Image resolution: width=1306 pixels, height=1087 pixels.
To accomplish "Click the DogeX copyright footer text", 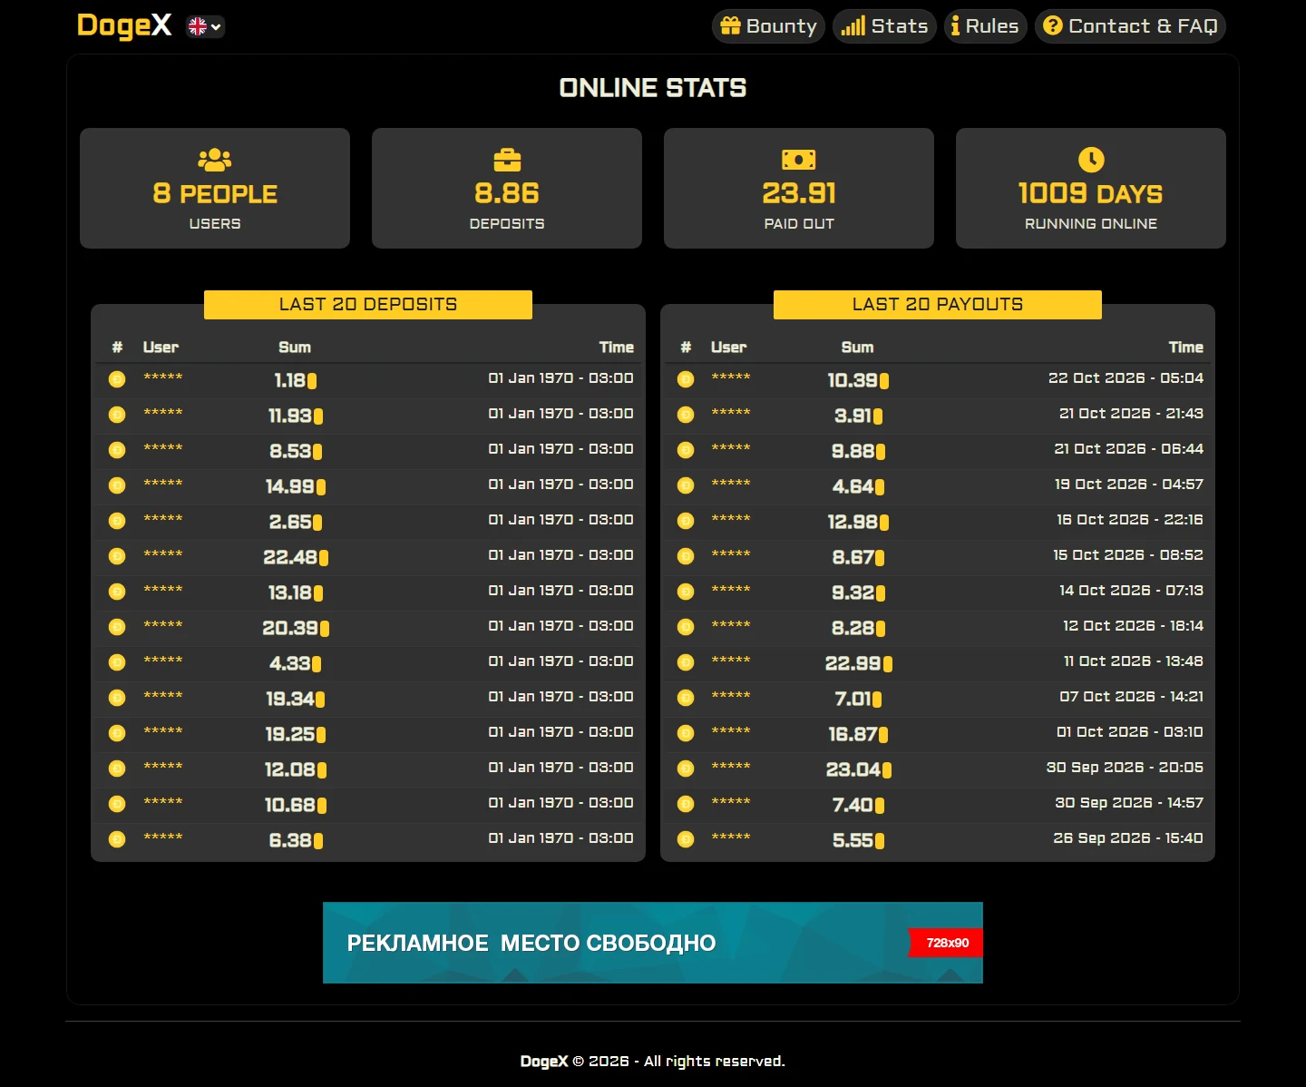I will [x=653, y=1062].
